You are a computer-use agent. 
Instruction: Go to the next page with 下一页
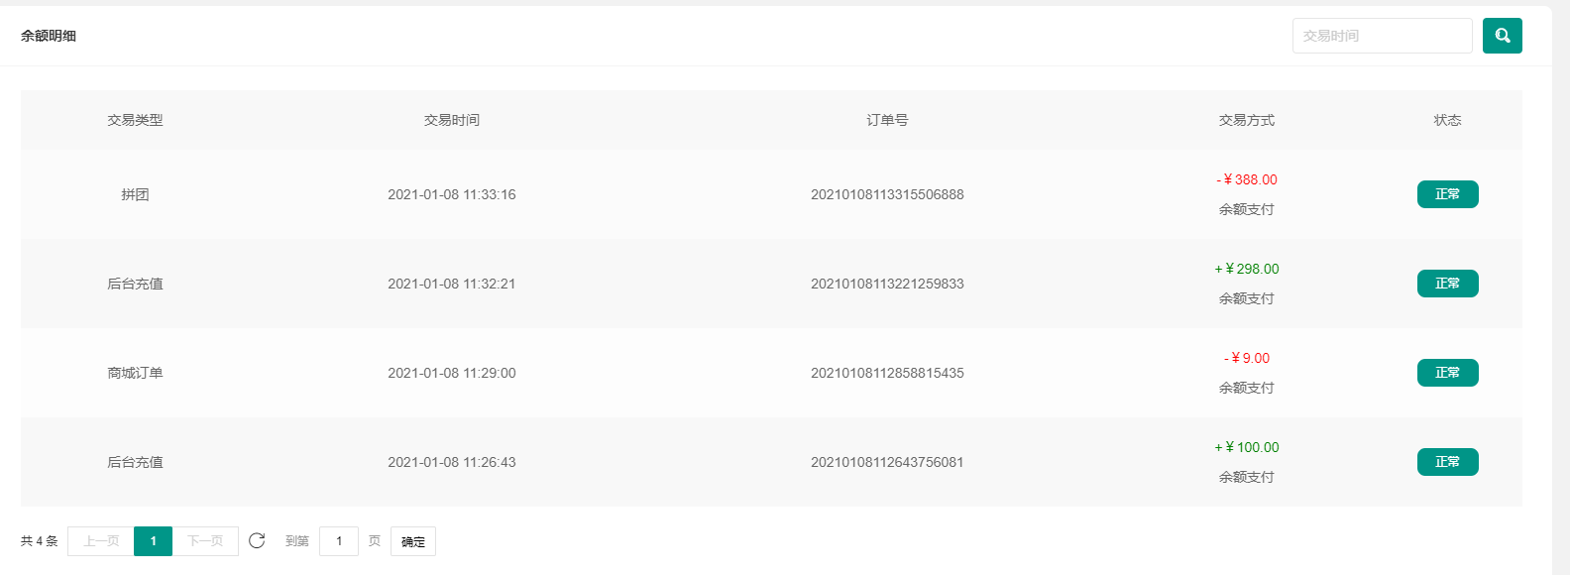pyautogui.click(x=205, y=541)
